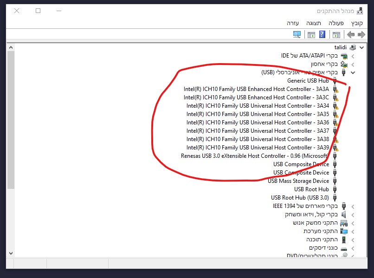This screenshot has width=374, height=278.
Task: Select the talidi computer icon
Action: (353, 47)
